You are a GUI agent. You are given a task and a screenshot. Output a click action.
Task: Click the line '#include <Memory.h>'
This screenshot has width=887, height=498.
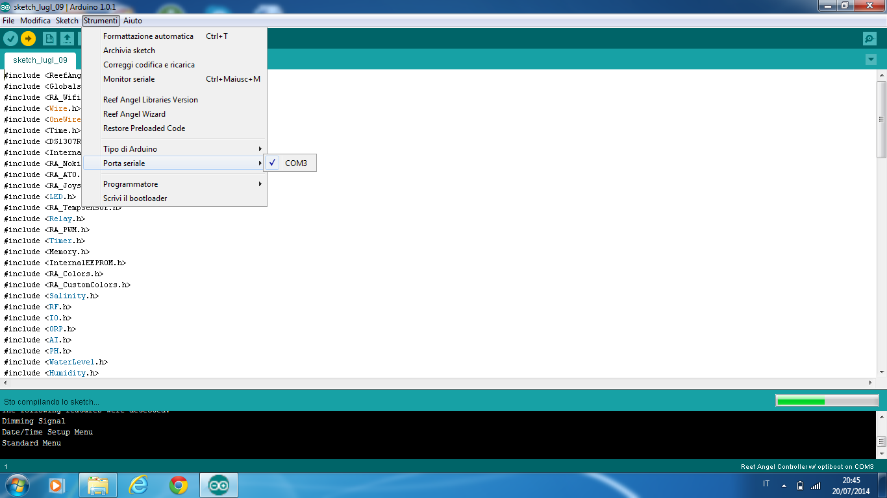pyautogui.click(x=47, y=252)
